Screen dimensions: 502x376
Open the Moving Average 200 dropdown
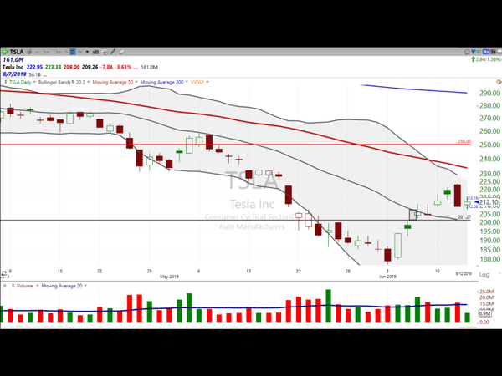point(187,82)
